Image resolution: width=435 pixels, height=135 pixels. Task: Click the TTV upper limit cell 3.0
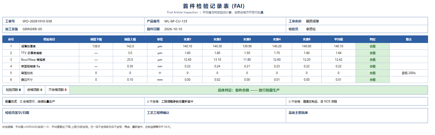[x=130, y=53]
